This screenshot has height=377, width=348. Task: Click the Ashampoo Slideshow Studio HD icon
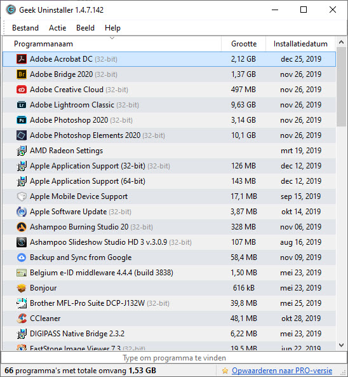point(22,242)
